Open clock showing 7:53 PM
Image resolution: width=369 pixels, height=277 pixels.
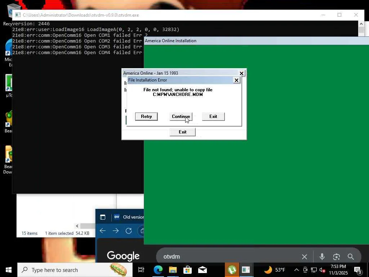tap(338, 270)
